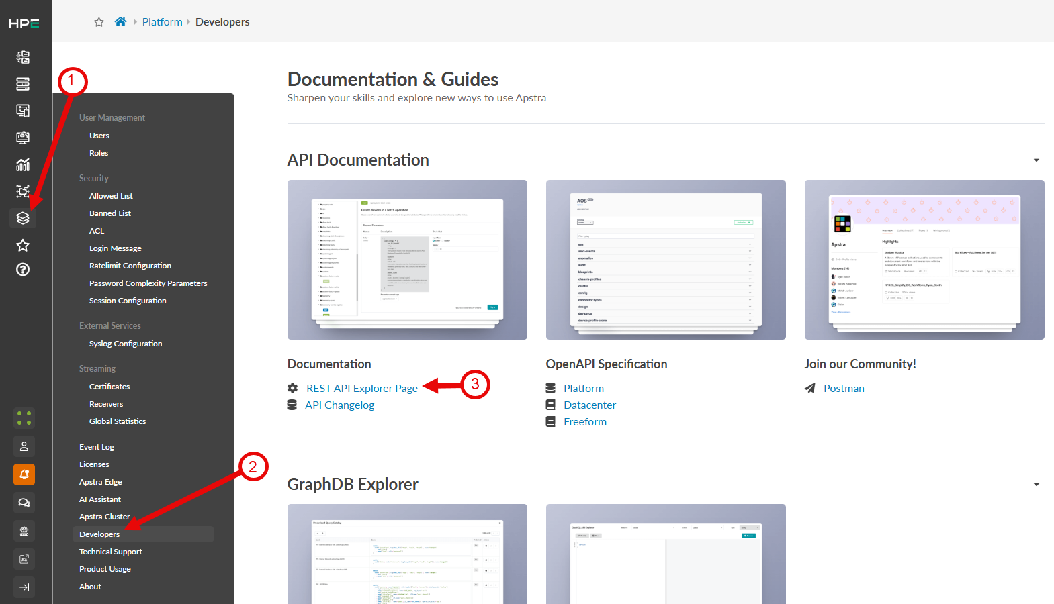This screenshot has height=604, width=1054.
Task: Open the monitor-and-phone devices sidebar icon
Action: pos(23,111)
